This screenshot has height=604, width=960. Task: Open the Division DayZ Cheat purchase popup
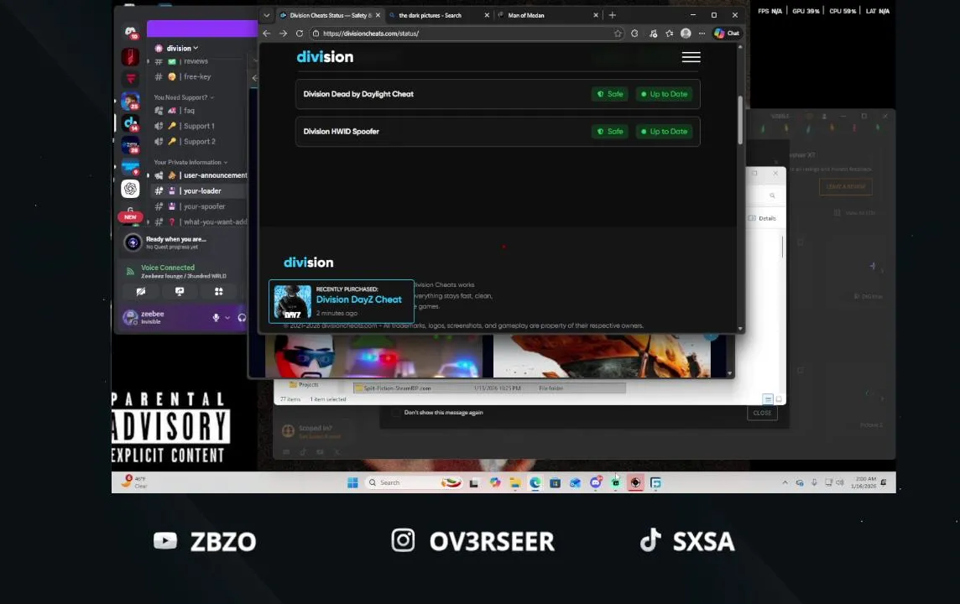(342, 301)
